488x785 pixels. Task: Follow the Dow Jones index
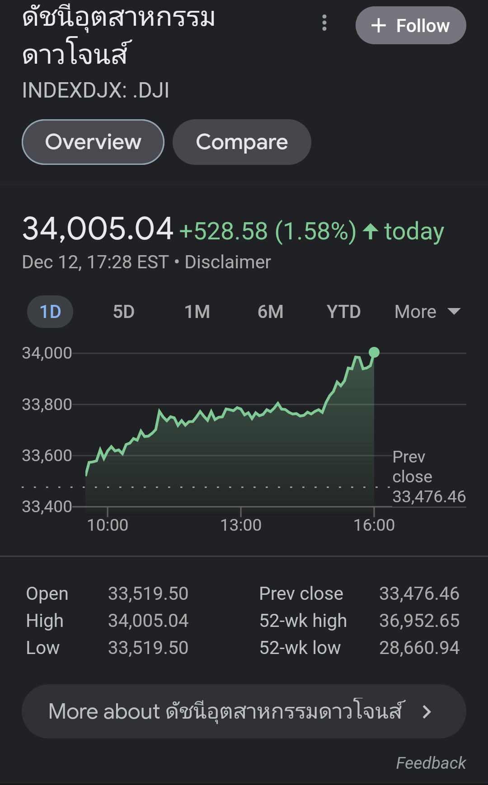[x=410, y=26]
